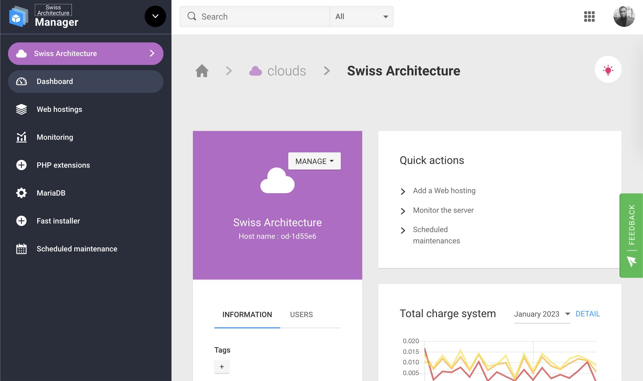Switch to the USERS tab
Image resolution: width=643 pixels, height=381 pixels.
(301, 314)
